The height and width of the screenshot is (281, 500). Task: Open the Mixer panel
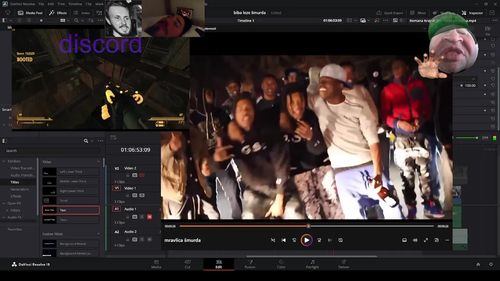[x=418, y=13]
